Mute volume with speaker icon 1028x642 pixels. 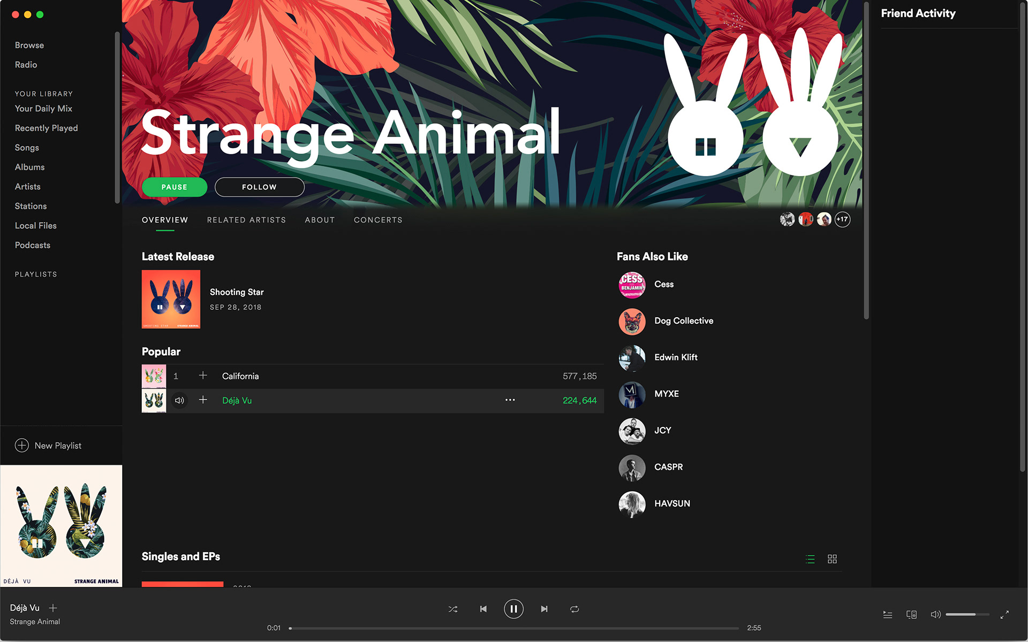click(935, 615)
